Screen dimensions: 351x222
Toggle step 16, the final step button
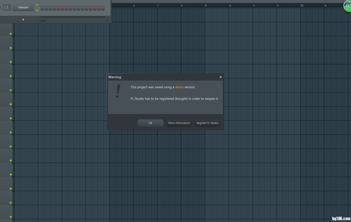pyautogui.click(x=103, y=8)
